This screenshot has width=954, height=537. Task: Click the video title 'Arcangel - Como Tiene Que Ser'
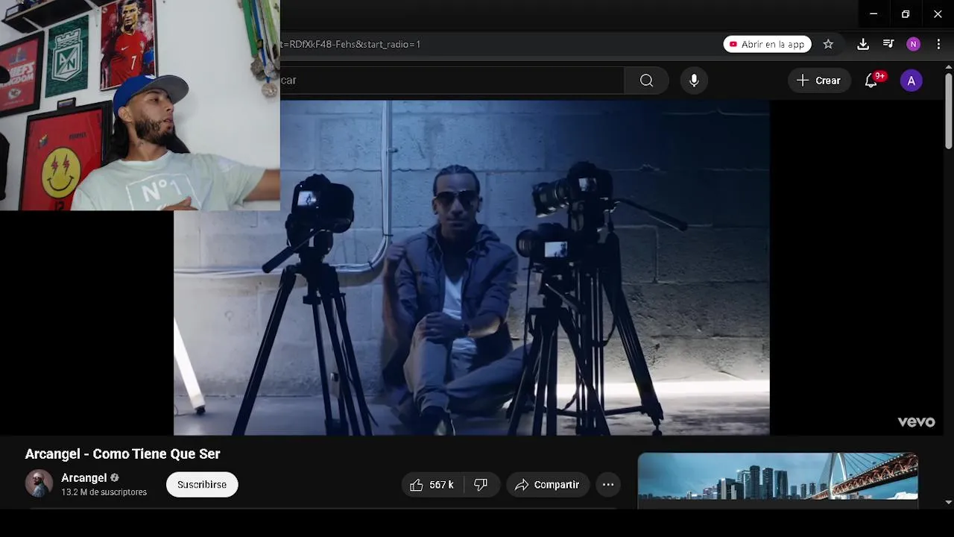(x=122, y=453)
